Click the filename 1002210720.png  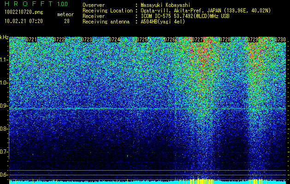coord(24,12)
